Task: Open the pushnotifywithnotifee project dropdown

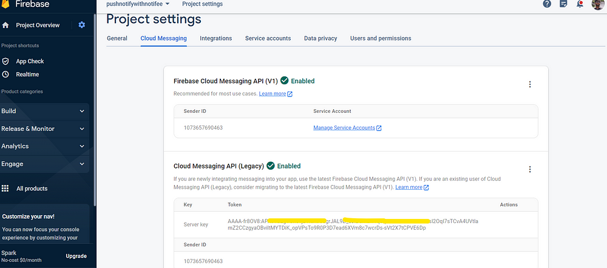Action: click(138, 4)
